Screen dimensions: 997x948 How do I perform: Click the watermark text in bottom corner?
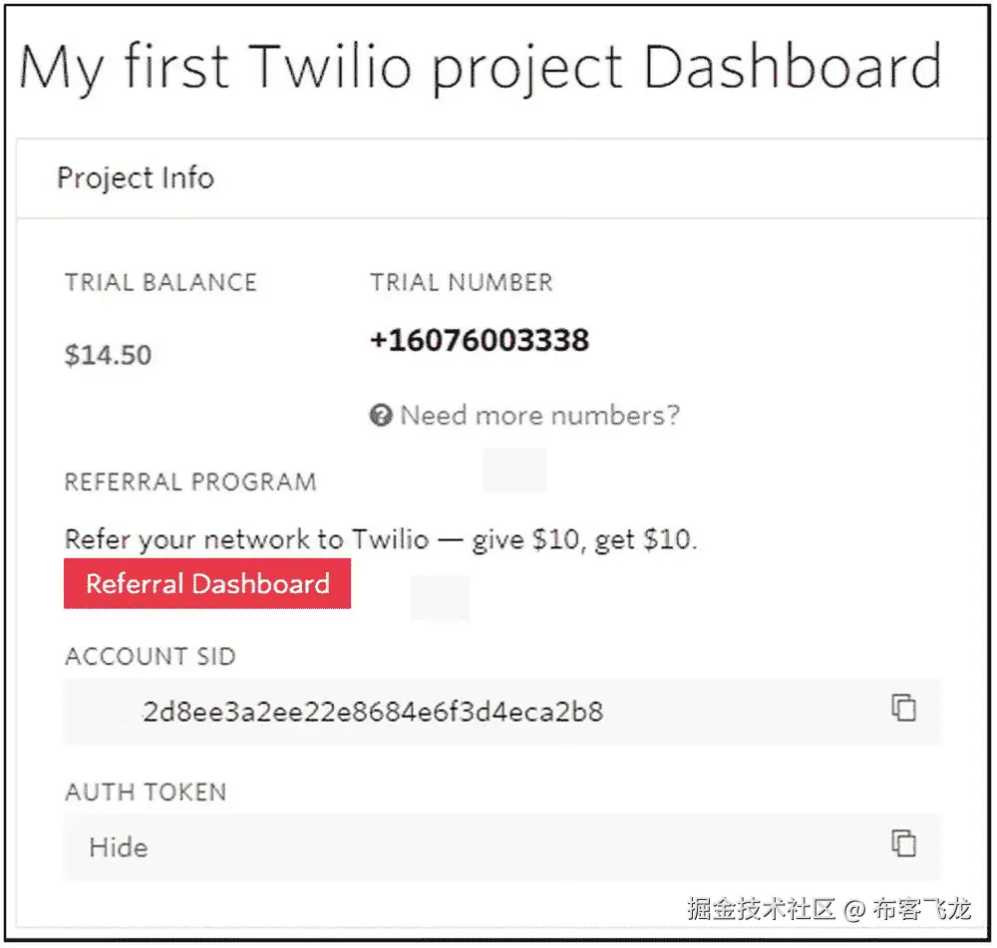click(x=829, y=908)
